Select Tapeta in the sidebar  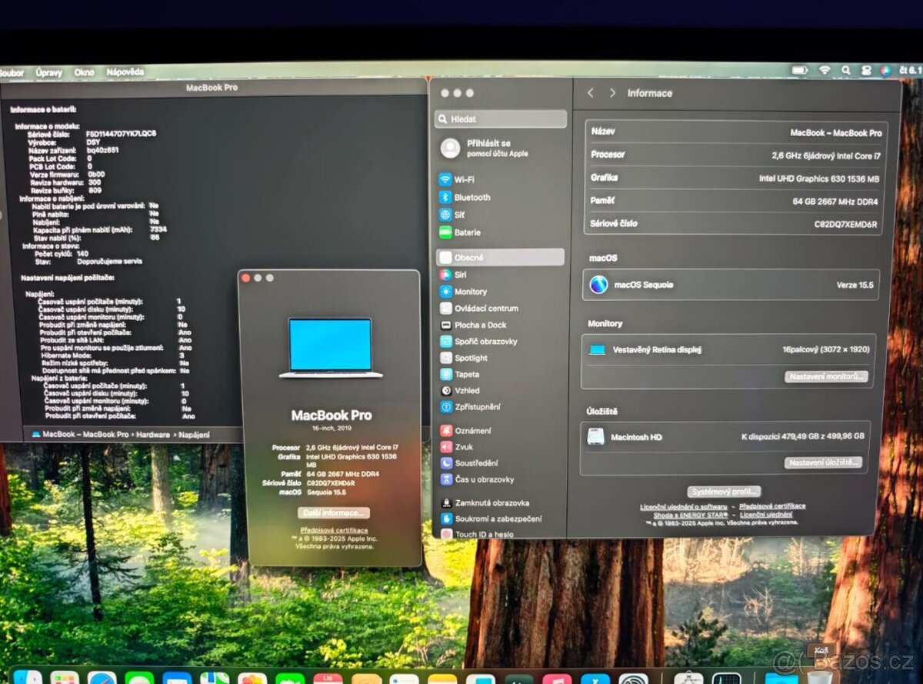[466, 374]
